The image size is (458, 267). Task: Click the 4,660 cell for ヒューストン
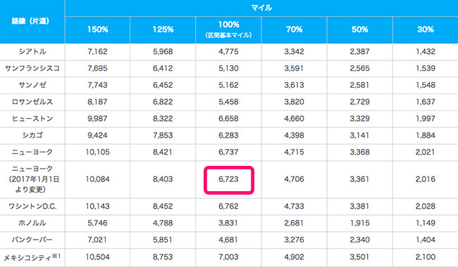(x=294, y=119)
